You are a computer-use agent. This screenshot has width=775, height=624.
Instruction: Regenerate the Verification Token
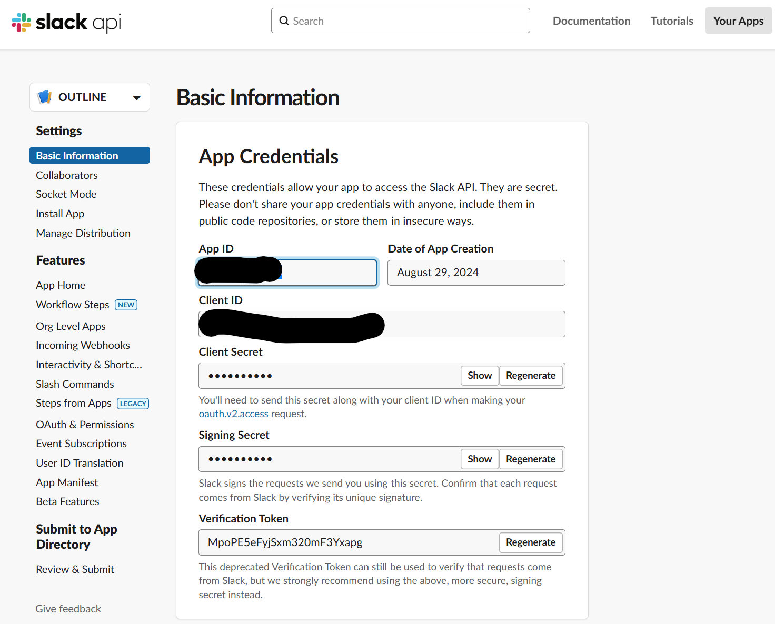(x=531, y=542)
